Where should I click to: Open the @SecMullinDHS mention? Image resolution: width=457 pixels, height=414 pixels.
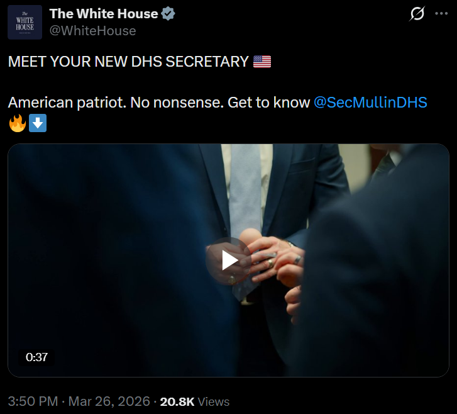pyautogui.click(x=370, y=103)
